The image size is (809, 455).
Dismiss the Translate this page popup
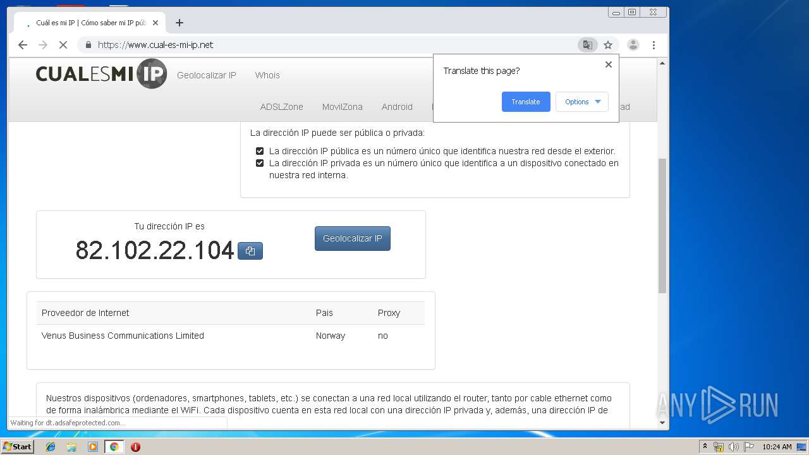609,64
